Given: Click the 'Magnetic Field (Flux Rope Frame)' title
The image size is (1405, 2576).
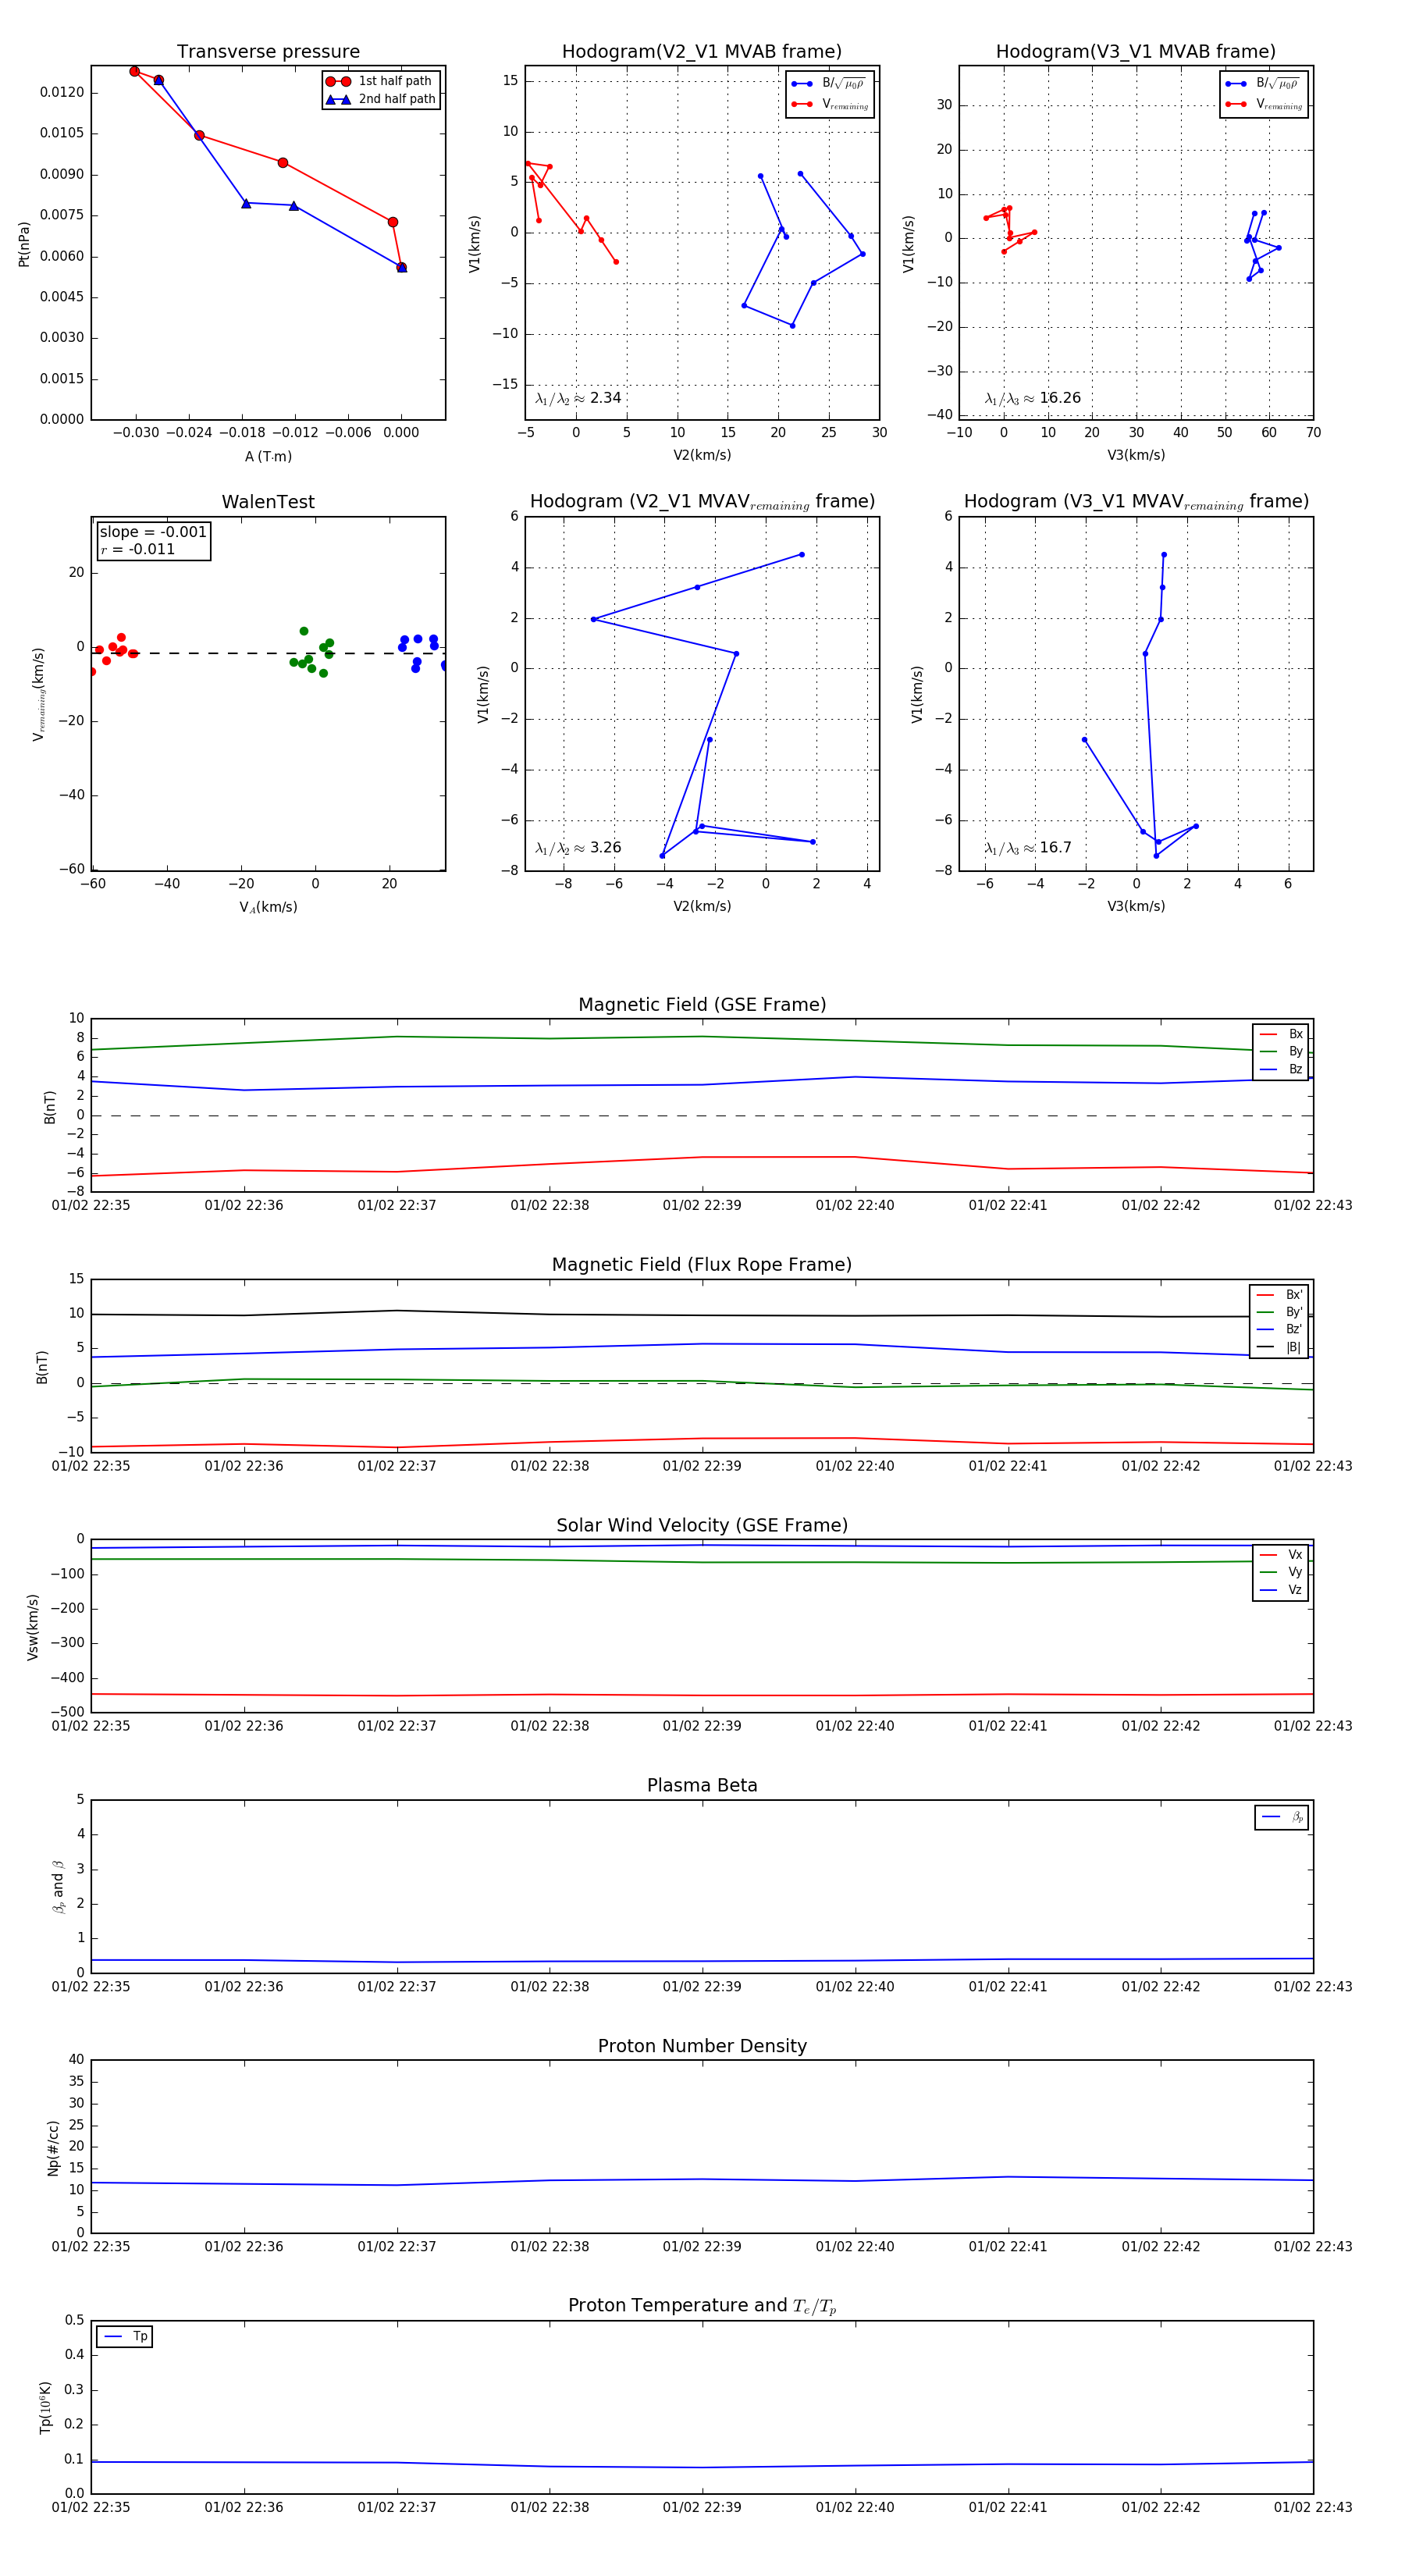Looking at the screenshot, I should tap(702, 1265).
